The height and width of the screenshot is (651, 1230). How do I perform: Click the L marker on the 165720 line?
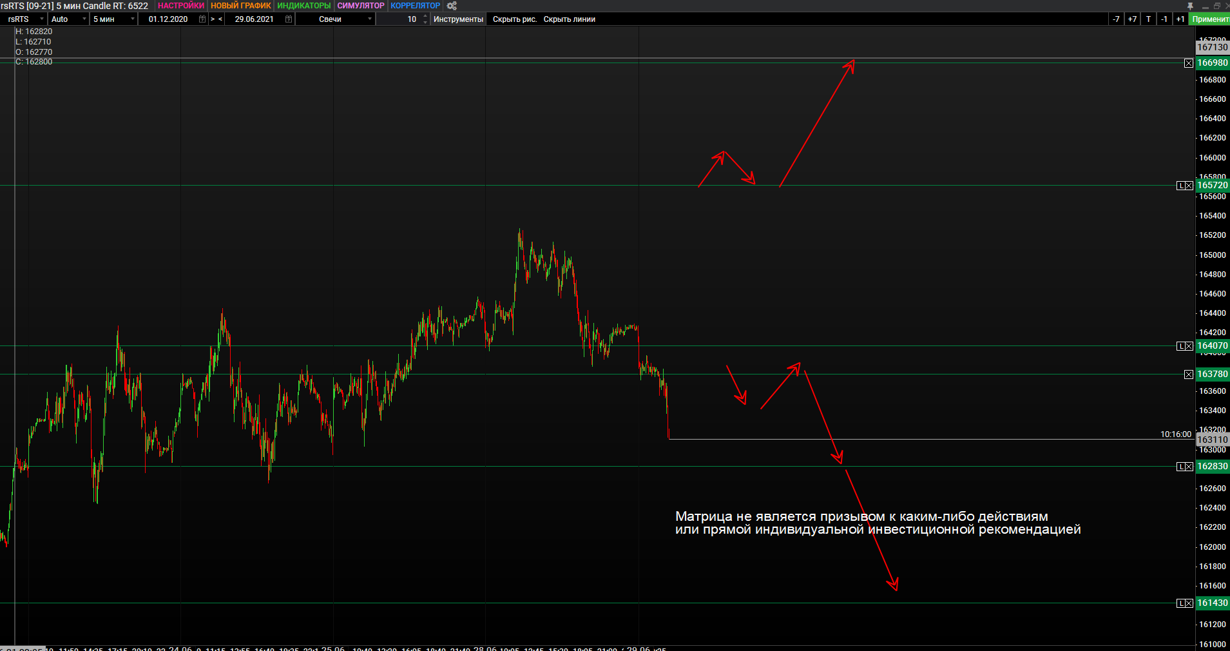pyautogui.click(x=1181, y=186)
